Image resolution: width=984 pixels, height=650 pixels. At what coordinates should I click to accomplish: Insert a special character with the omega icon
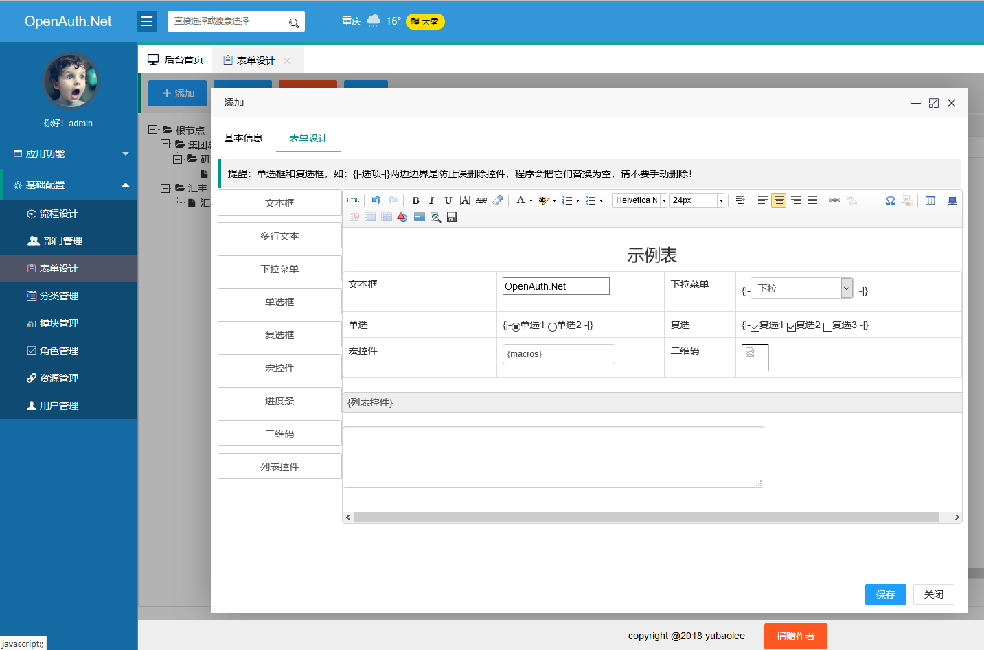890,200
